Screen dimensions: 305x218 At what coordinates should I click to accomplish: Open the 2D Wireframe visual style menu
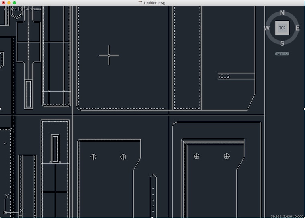[31, 9]
